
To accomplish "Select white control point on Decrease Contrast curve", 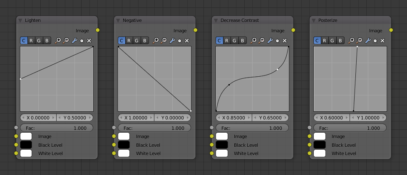I will pyautogui.click(x=278, y=69).
